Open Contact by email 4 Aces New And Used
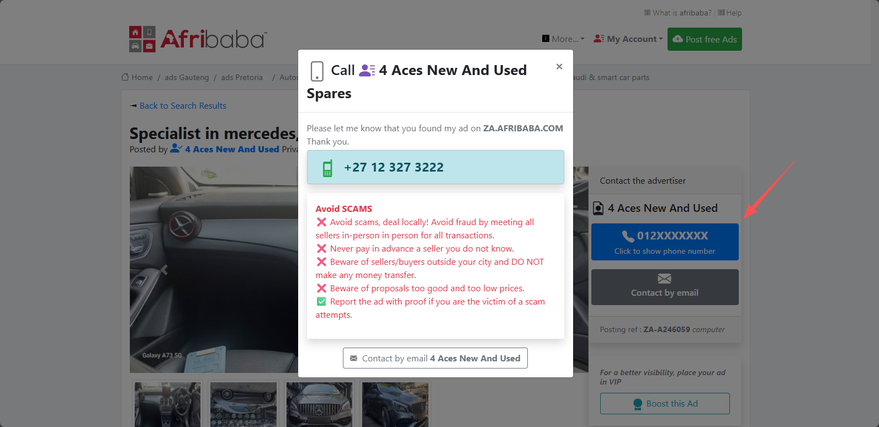Viewport: 879px width, 427px height. click(x=435, y=358)
